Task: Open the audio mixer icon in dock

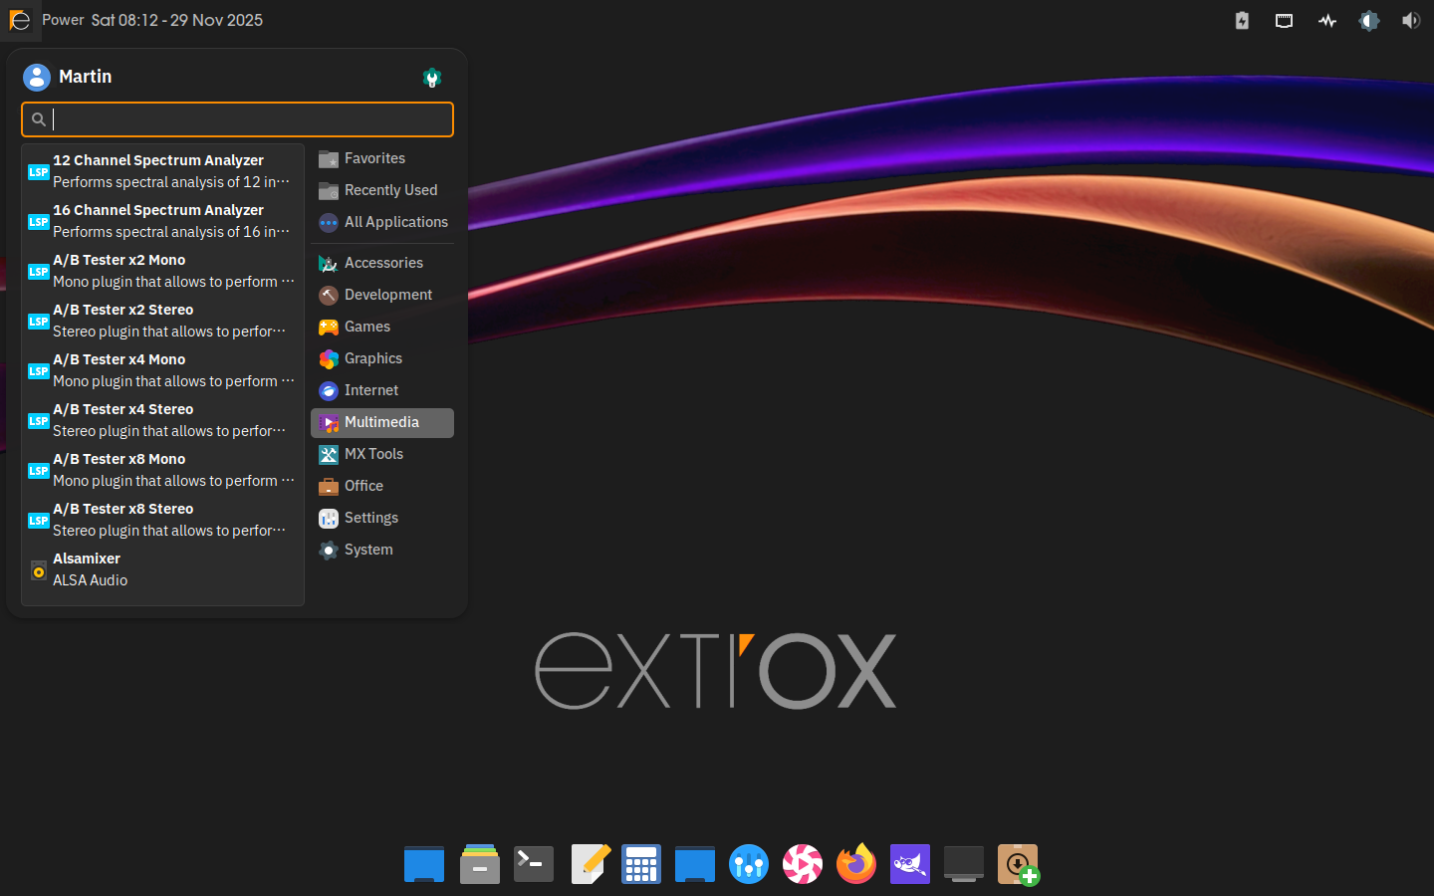Action: [748, 864]
